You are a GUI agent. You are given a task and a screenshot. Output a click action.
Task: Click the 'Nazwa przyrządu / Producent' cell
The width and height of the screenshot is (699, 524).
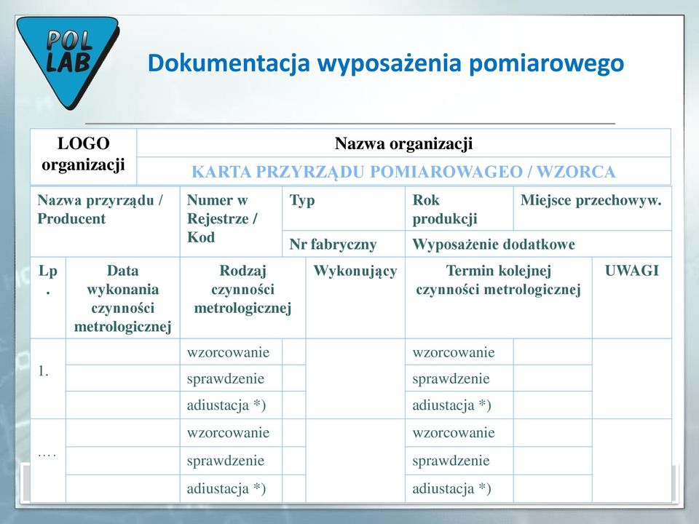pyautogui.click(x=105, y=221)
